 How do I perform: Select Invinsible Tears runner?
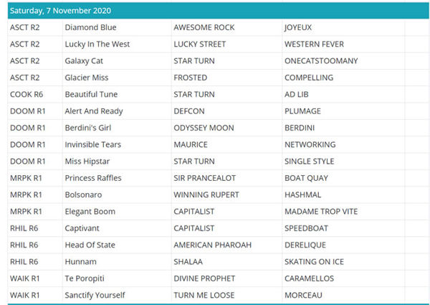(x=92, y=145)
